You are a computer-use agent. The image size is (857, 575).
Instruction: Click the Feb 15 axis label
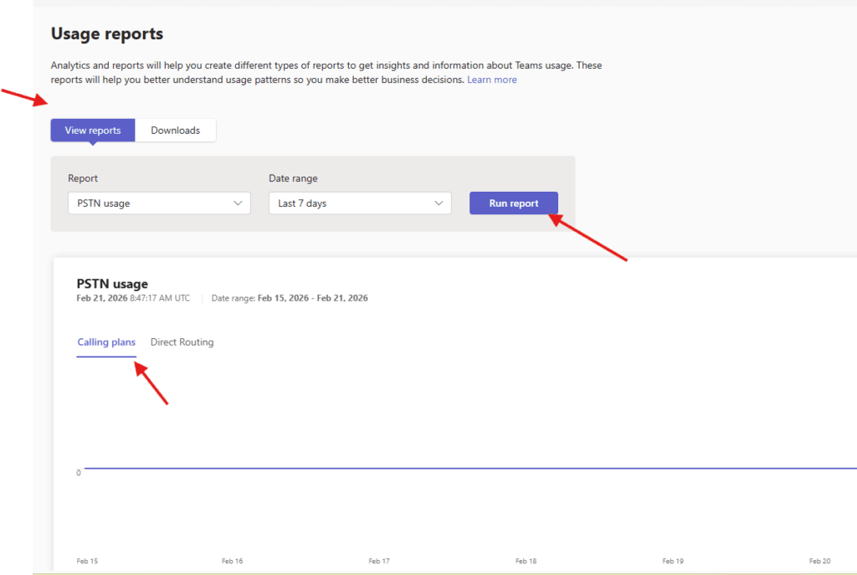pyautogui.click(x=86, y=561)
